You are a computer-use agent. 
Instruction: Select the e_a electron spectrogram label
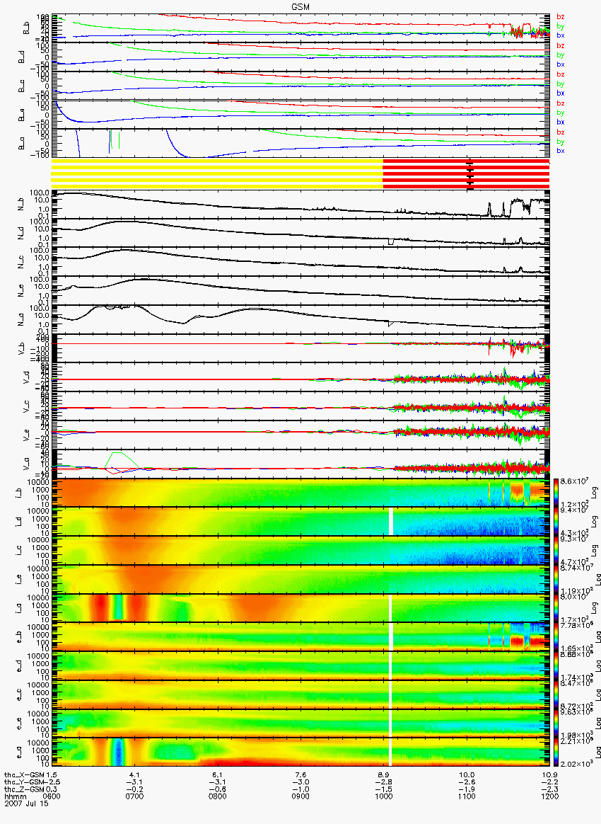18,752
